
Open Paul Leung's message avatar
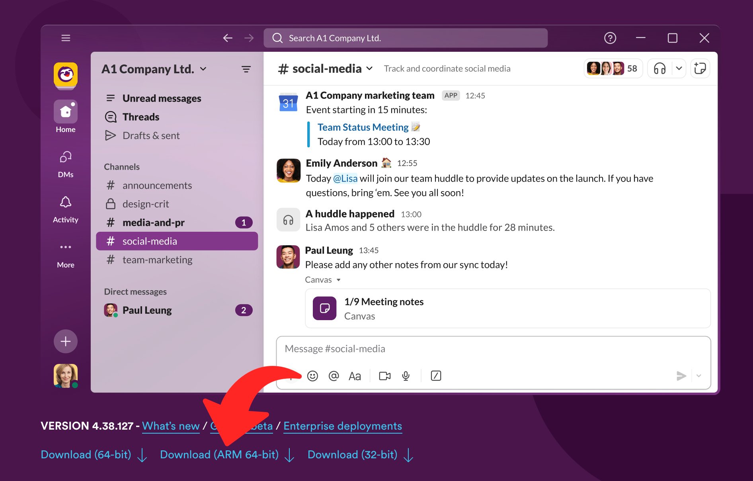[x=288, y=257]
